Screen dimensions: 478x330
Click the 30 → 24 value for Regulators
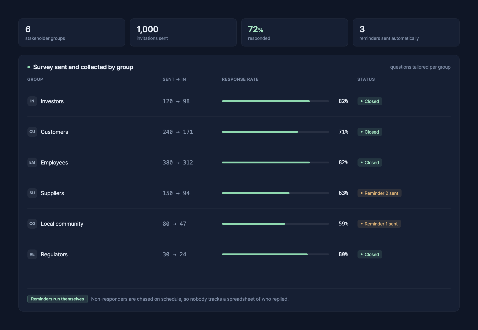tap(174, 254)
